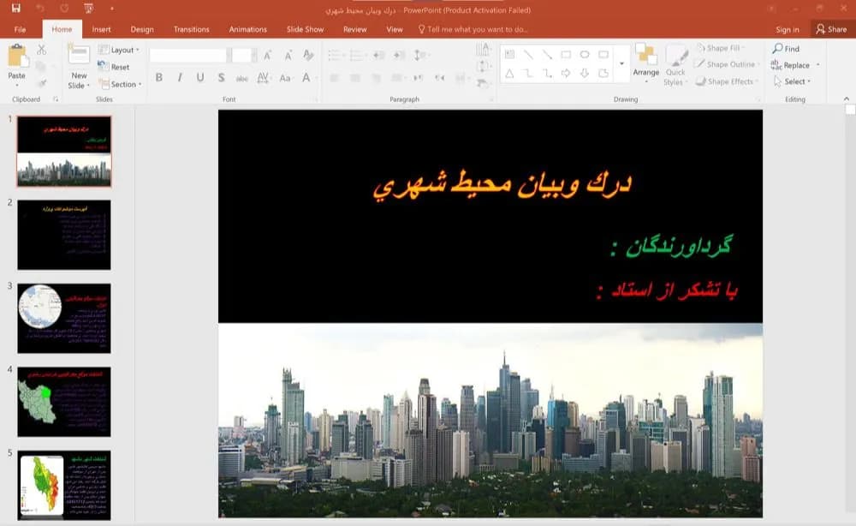Click the Font Color icon

click(x=306, y=78)
